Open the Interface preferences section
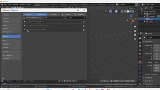This screenshot has width=160, height=90. click(11, 15)
